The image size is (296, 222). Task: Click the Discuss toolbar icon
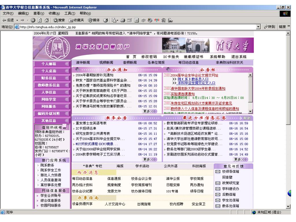click(x=136, y=20)
